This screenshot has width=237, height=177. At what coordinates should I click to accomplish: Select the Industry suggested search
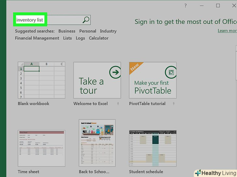click(108, 31)
